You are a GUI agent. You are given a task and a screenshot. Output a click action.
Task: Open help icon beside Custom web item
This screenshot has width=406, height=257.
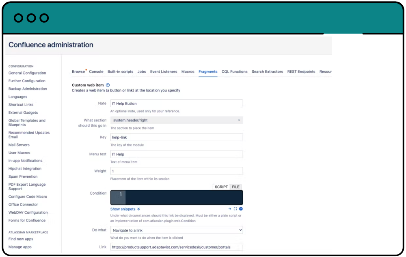[x=108, y=85]
